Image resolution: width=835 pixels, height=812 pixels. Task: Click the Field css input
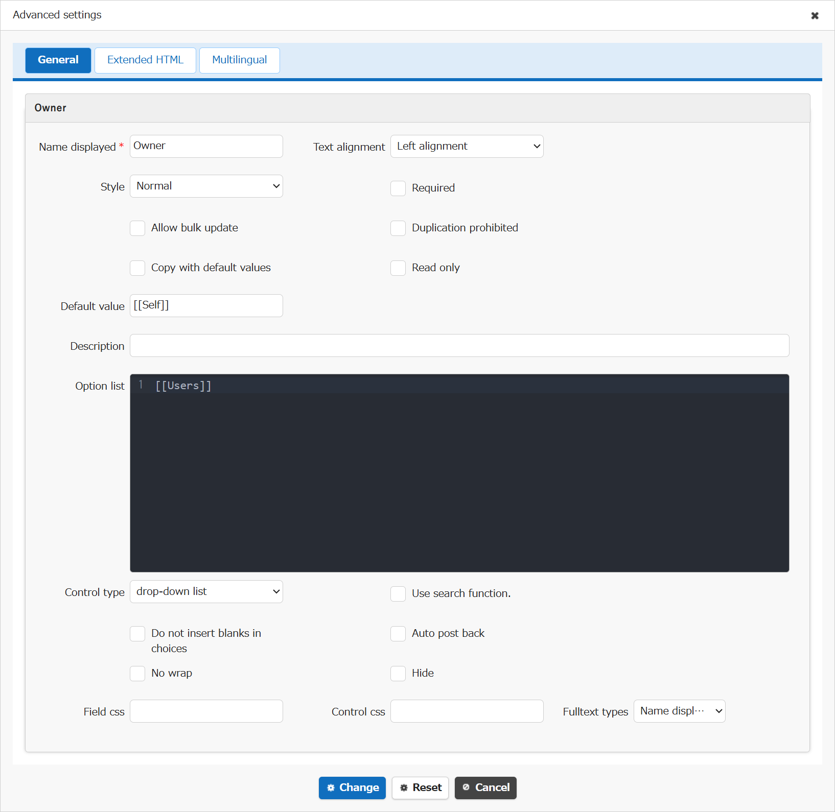coord(206,711)
